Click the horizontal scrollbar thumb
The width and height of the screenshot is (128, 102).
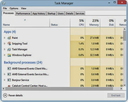click(x=59, y=89)
